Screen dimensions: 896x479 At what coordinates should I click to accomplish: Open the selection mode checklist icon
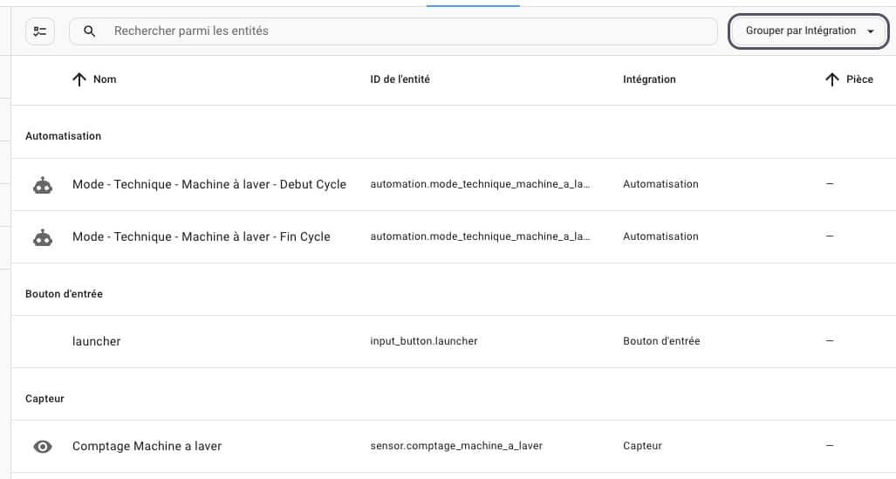pos(40,31)
